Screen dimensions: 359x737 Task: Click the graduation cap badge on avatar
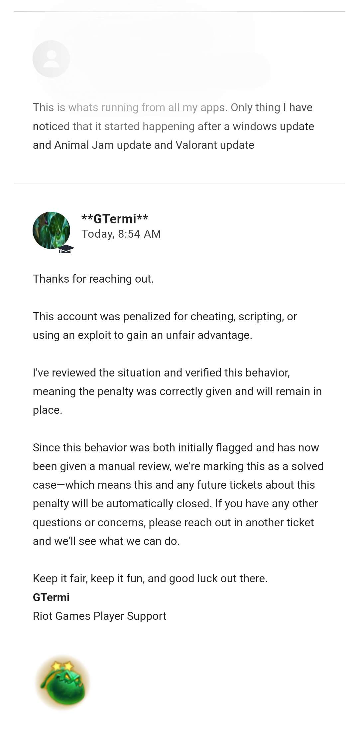(x=66, y=249)
